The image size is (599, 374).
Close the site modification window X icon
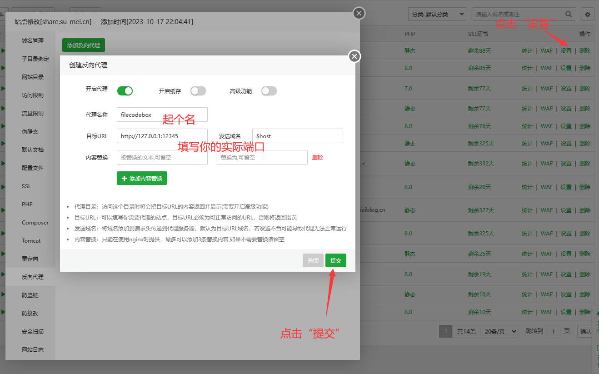[359, 13]
